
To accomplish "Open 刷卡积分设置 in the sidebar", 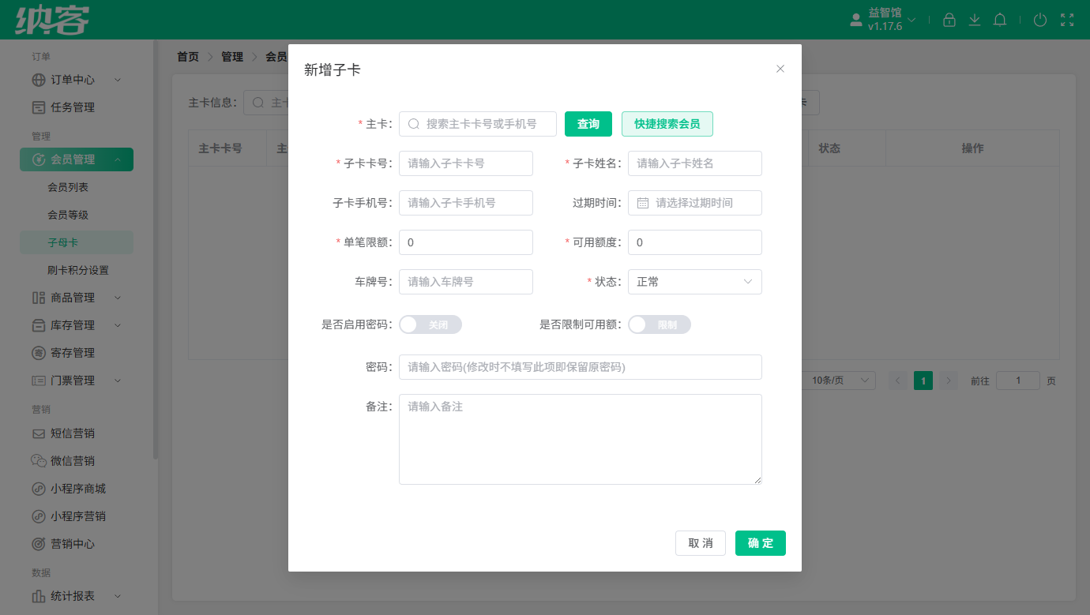I will [78, 270].
